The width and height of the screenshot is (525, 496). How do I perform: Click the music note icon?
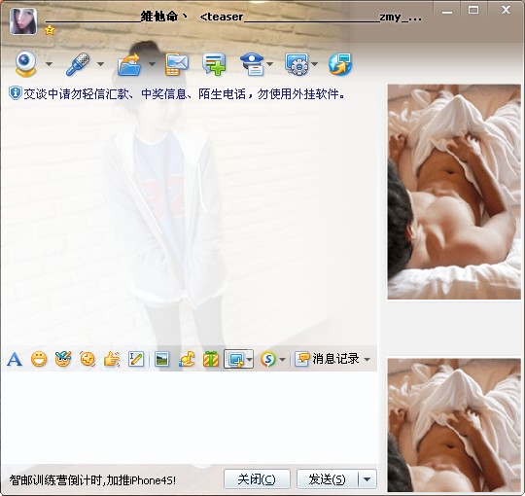[x=187, y=360]
